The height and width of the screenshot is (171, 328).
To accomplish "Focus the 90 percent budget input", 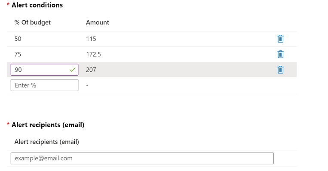I will click(x=45, y=70).
